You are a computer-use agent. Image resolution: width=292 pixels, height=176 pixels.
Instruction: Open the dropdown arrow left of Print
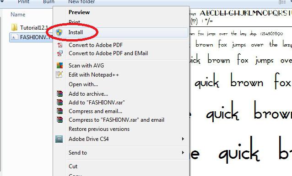click(x=2, y=1)
